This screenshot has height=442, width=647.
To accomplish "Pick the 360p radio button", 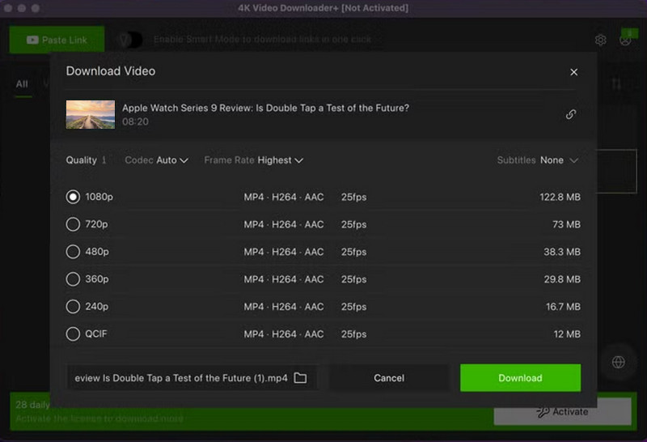I will [x=73, y=279].
